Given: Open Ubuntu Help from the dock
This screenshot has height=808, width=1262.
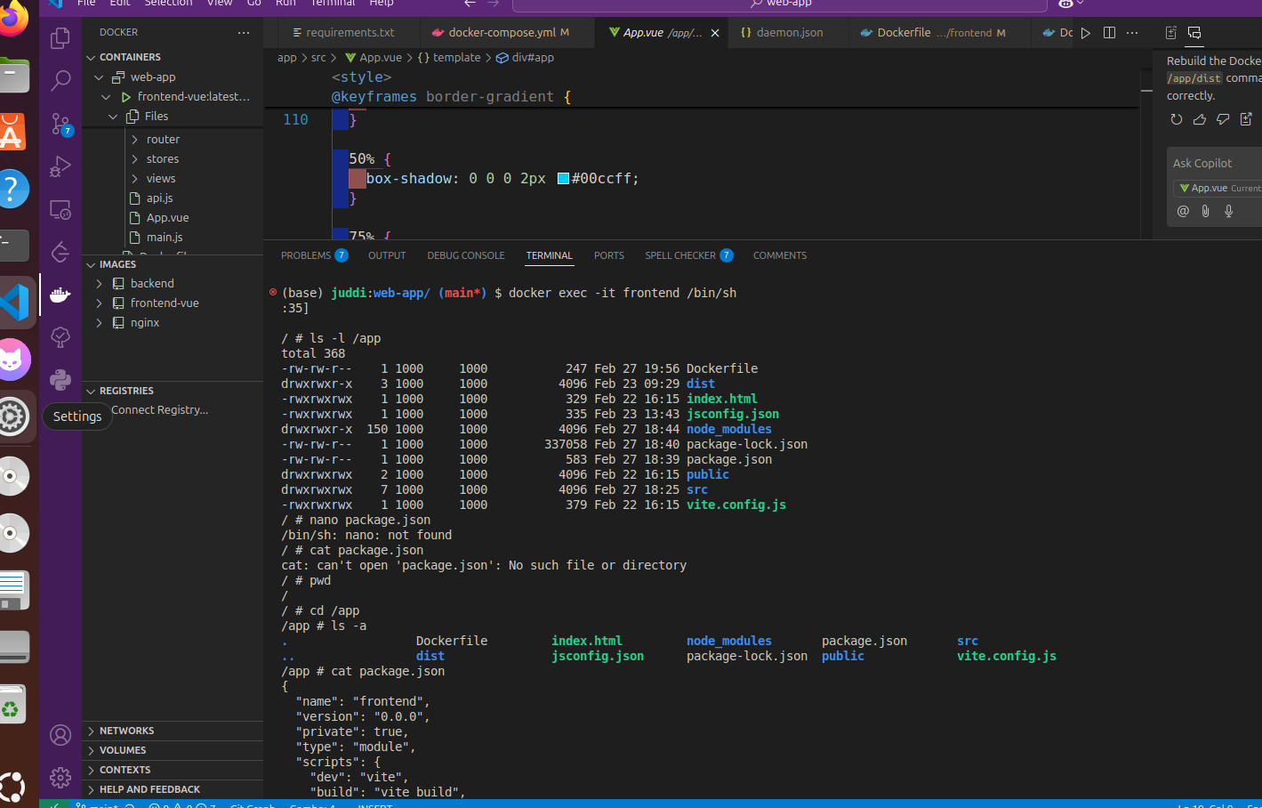Looking at the screenshot, I should (12, 189).
